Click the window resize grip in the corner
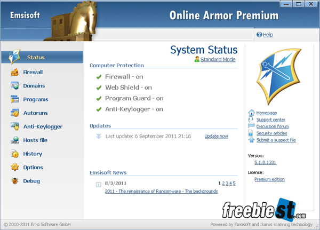The image size is (320, 230). pos(317,226)
